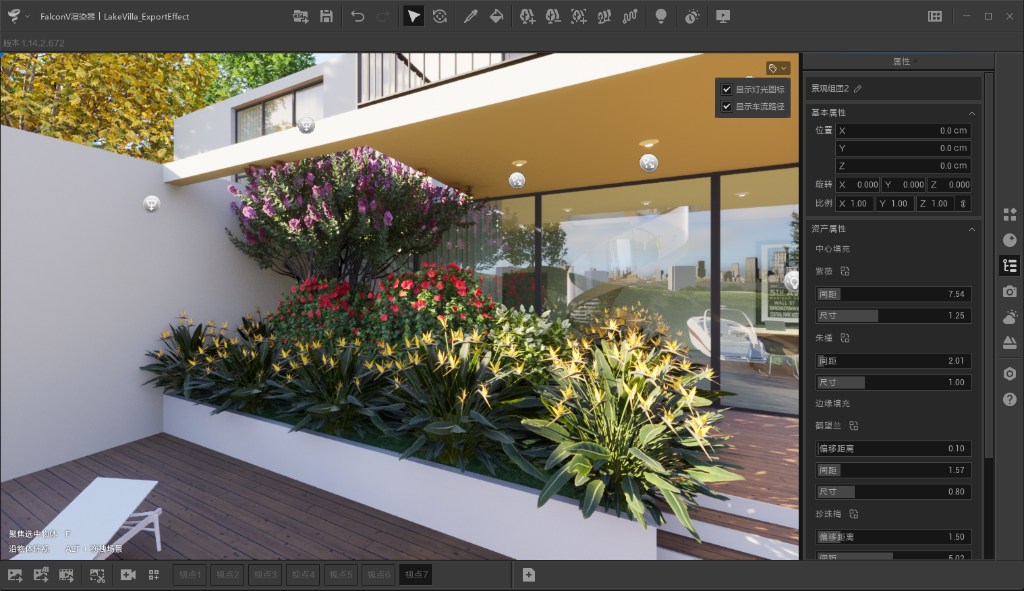Select the Add Plant tool in toolbar
Viewport: 1024px width, 591px height.
[528, 16]
